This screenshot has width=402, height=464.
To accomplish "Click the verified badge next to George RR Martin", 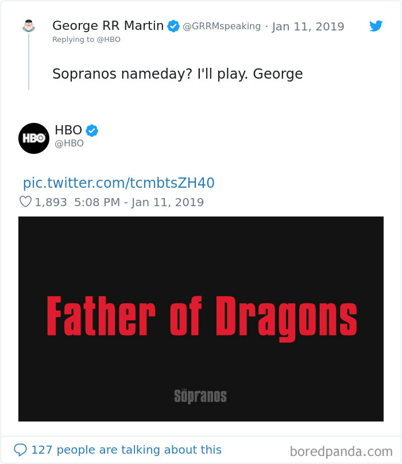I will coord(173,25).
